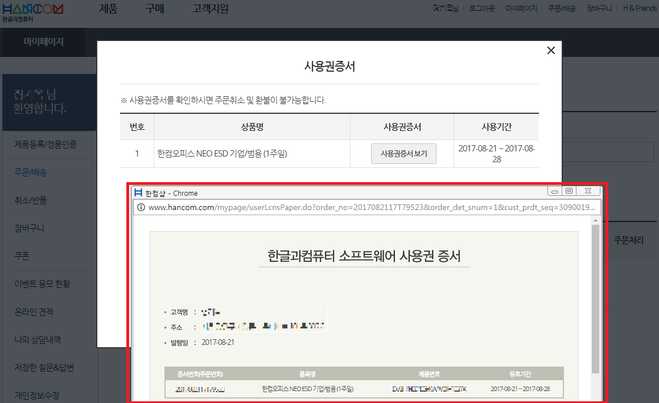
Task: Select the 마이페이지 tab below the logo
Action: (x=44, y=42)
